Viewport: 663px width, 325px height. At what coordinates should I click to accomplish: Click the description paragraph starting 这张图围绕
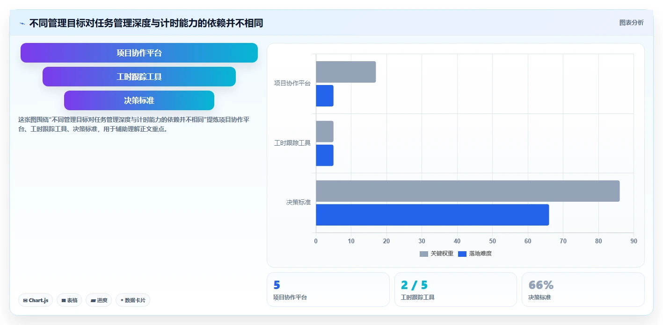point(134,124)
